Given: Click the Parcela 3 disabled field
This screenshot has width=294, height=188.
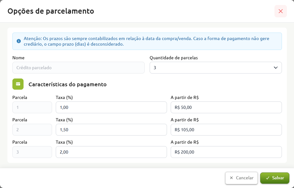Looking at the screenshot, I should coord(32,152).
